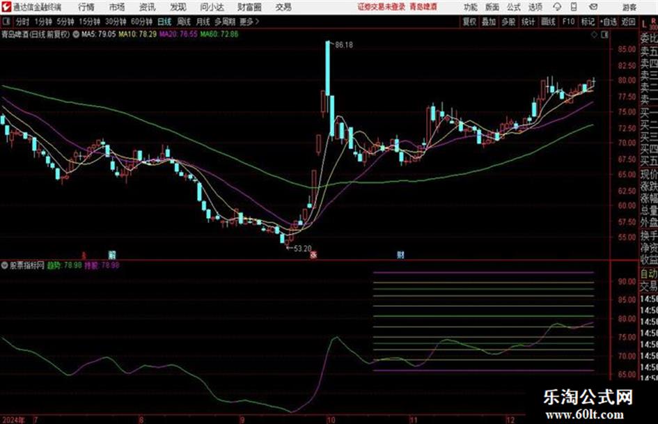Click the 叠加 overlay button

(489, 22)
